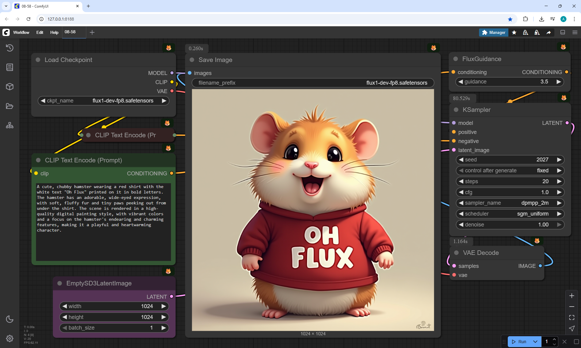
Task: Open settings gear in sidebar
Action: coord(10,338)
